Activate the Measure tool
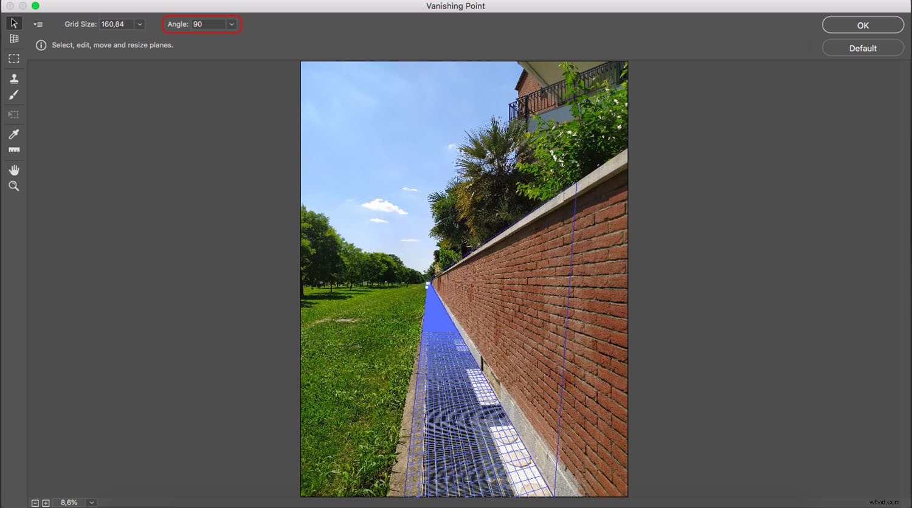The image size is (912, 508). [x=14, y=150]
